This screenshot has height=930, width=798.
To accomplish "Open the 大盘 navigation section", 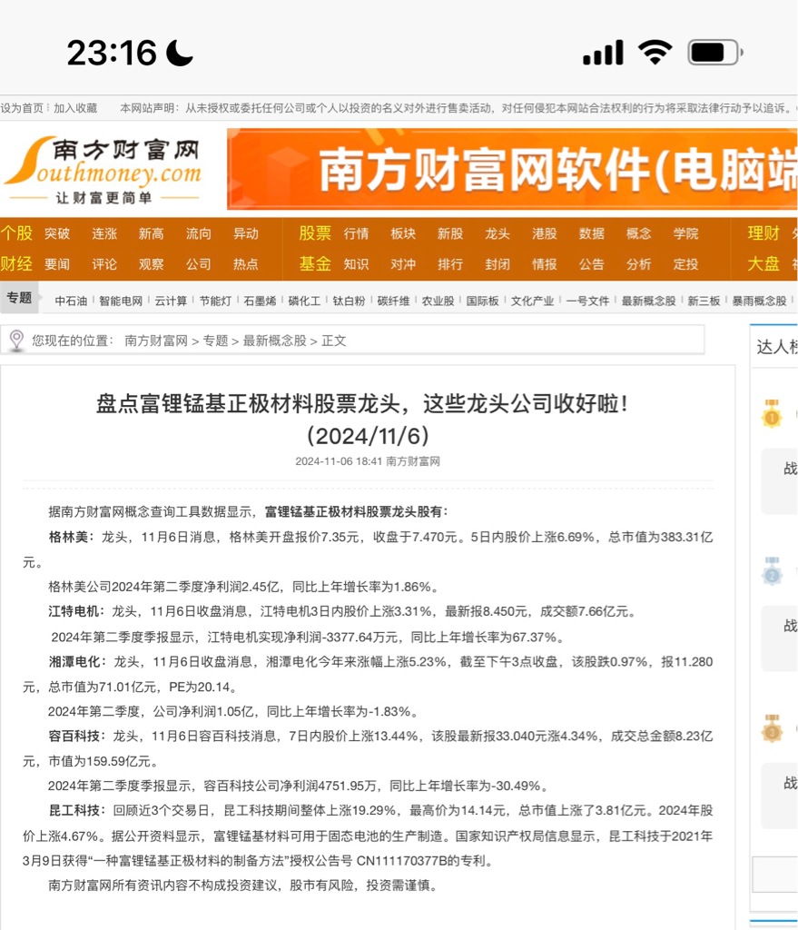I will coord(763,264).
